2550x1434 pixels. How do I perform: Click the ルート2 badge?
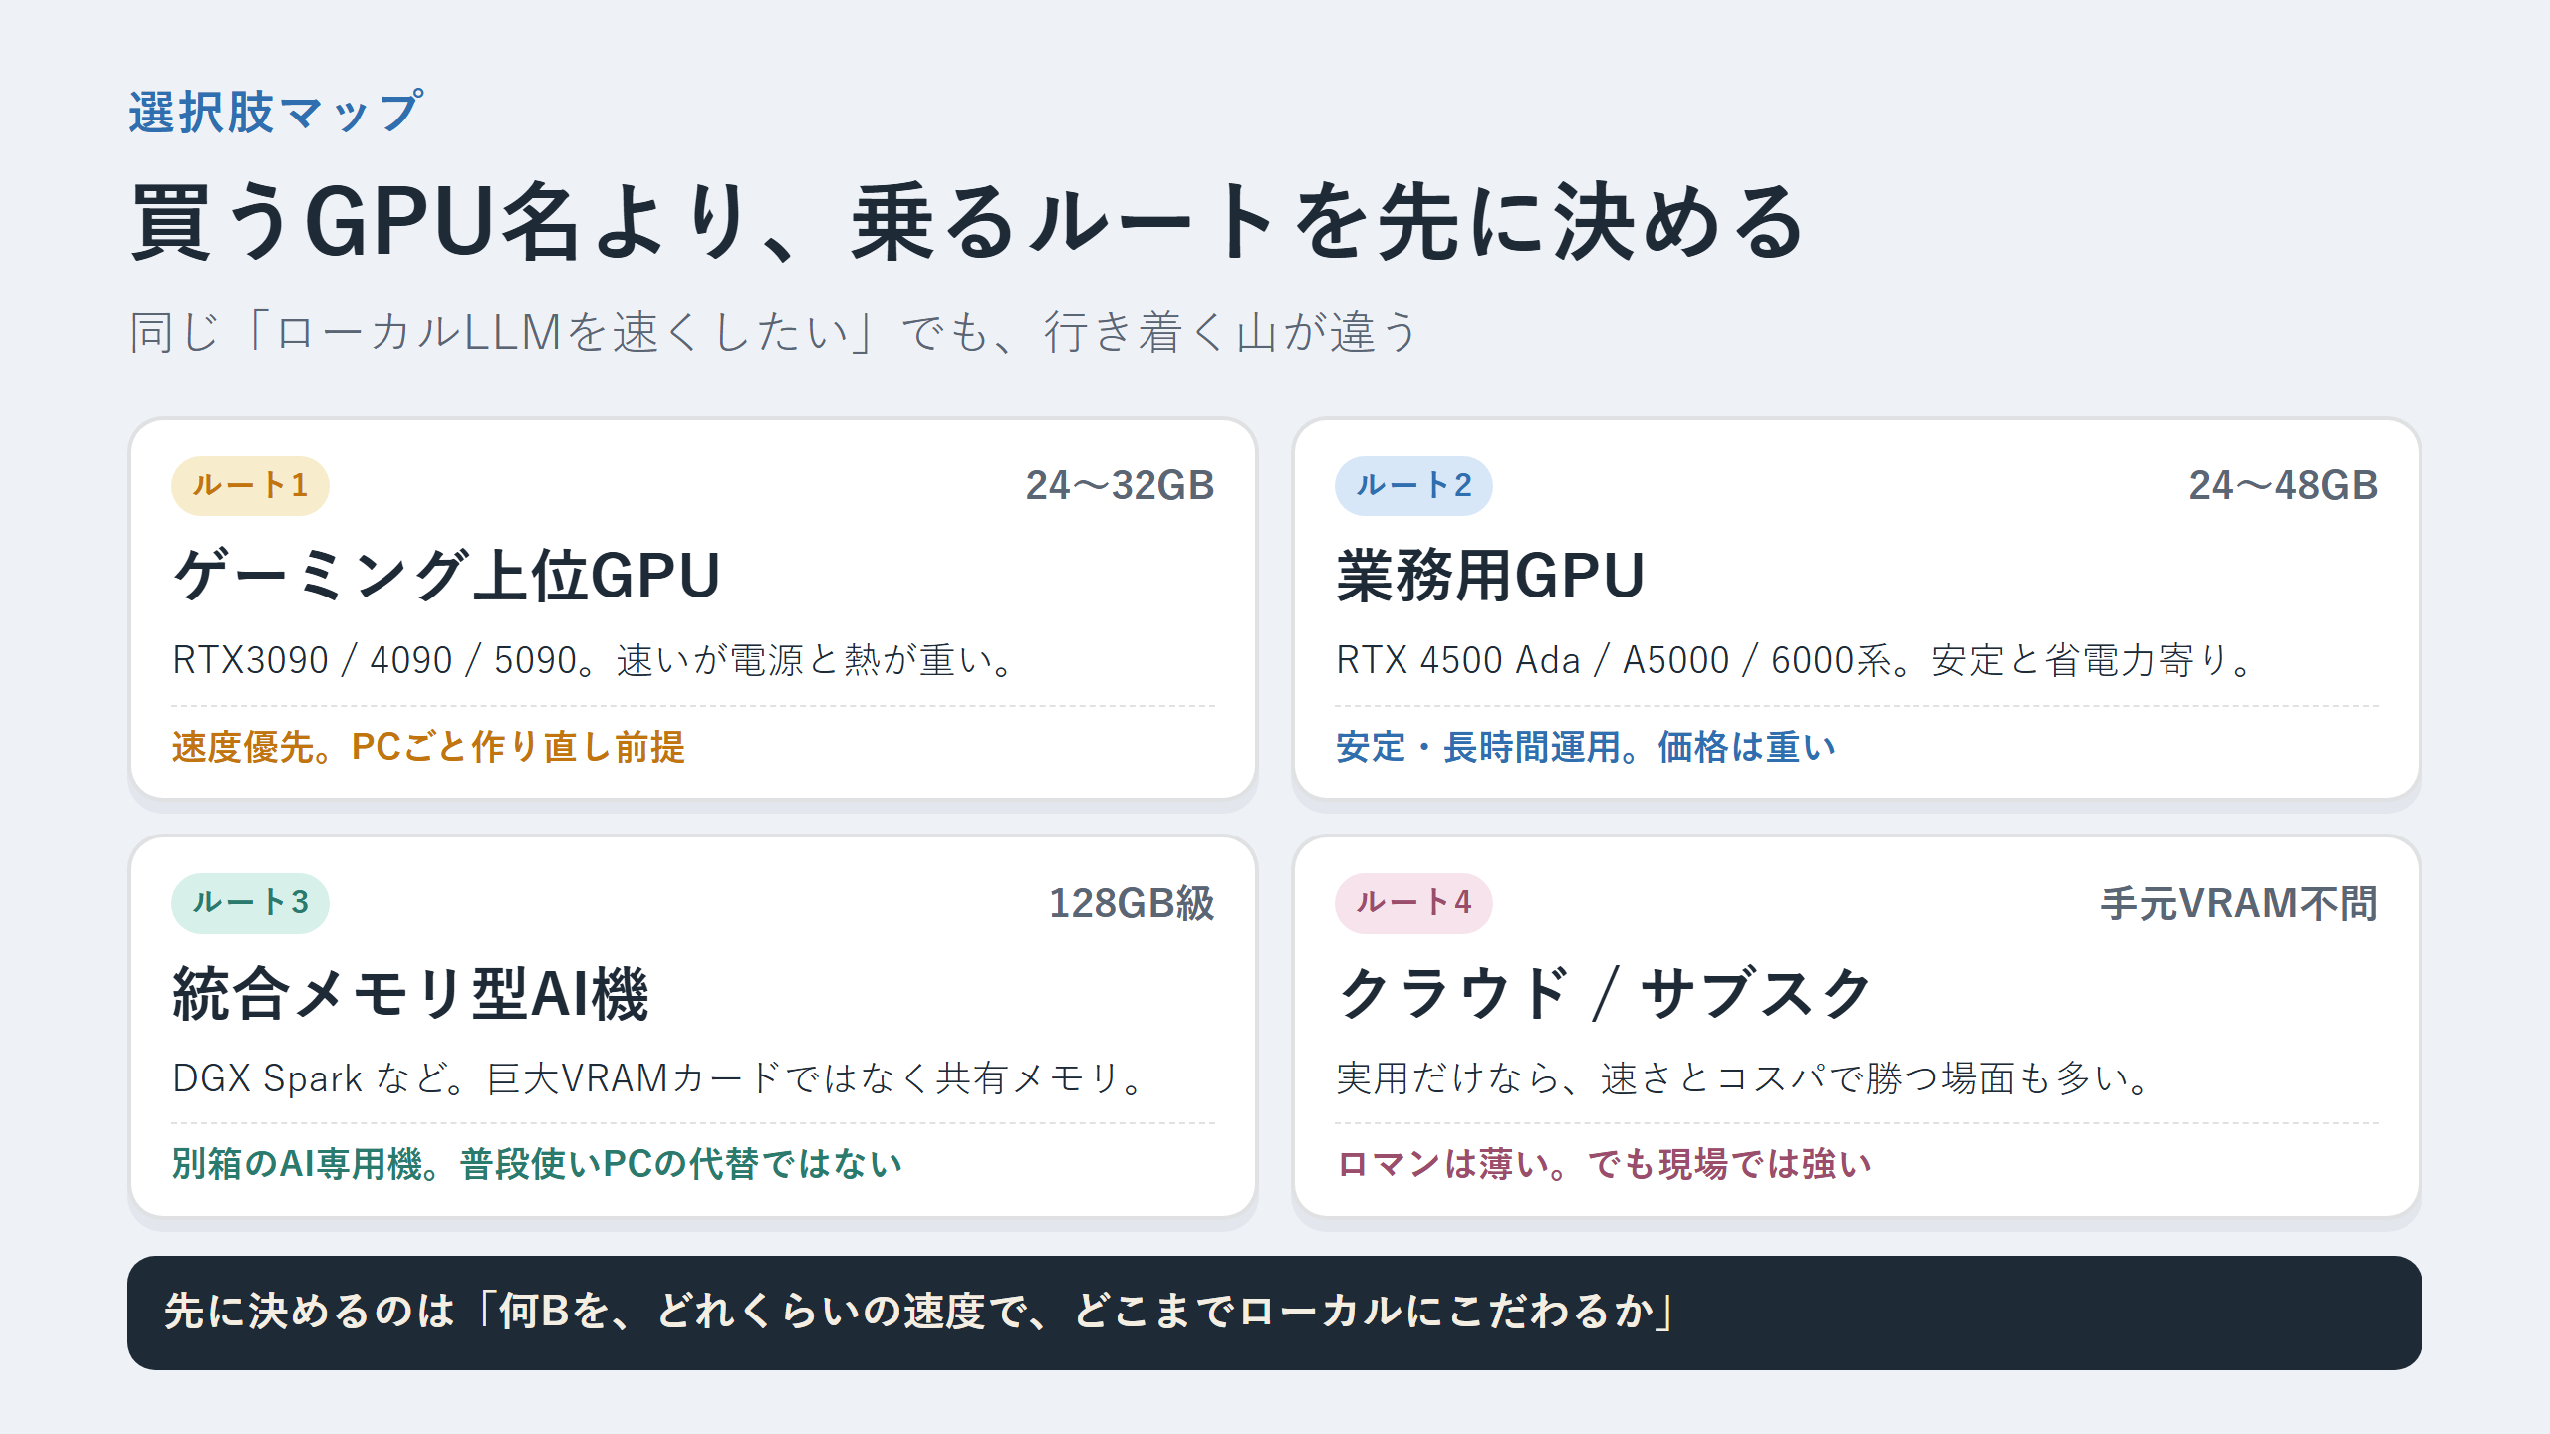coord(1413,486)
